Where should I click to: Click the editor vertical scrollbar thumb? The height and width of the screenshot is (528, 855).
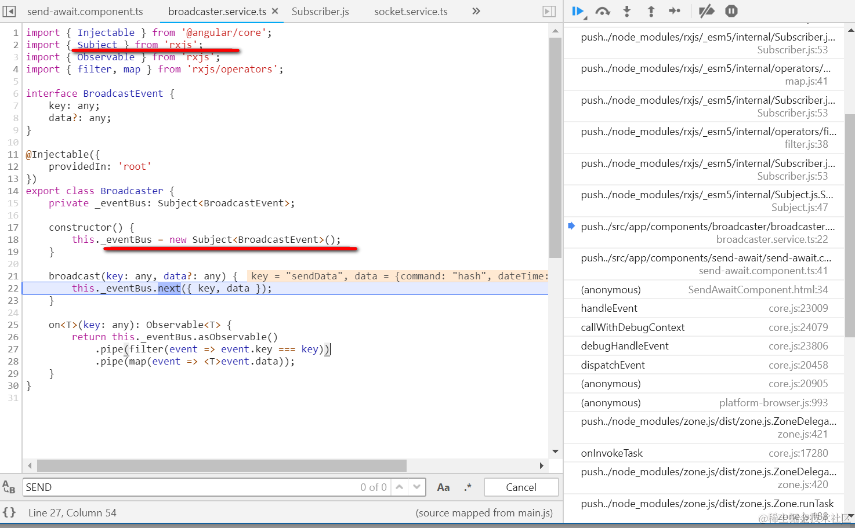[555, 148]
